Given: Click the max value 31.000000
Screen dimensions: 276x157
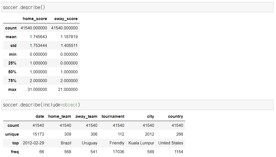Looking at the screenshot, I should coord(37,89).
